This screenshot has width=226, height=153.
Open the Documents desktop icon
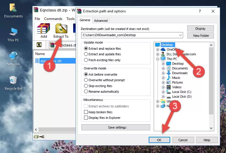click(x=13, y=11)
